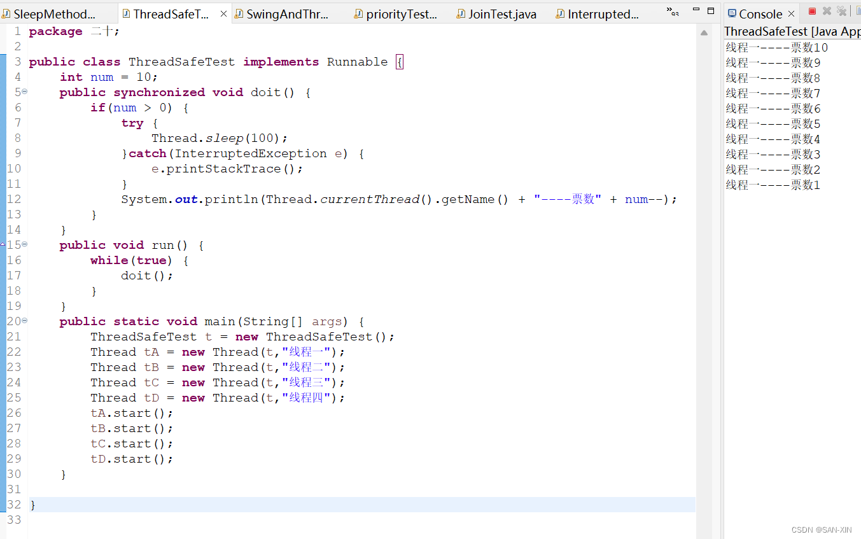
Task: Maximize the editor area
Action: tap(711, 10)
